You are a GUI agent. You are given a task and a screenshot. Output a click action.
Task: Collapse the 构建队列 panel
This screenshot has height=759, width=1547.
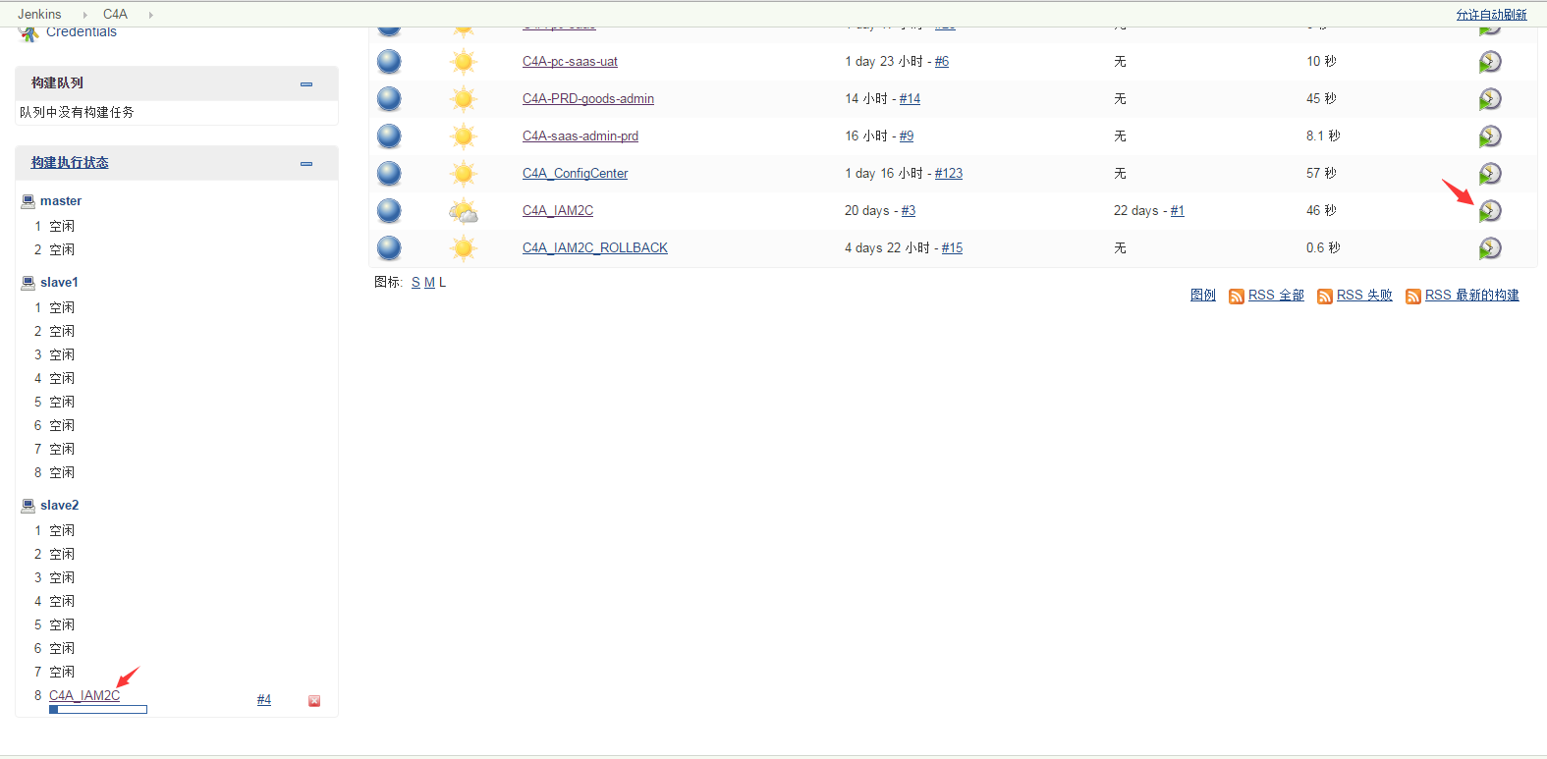(x=306, y=84)
